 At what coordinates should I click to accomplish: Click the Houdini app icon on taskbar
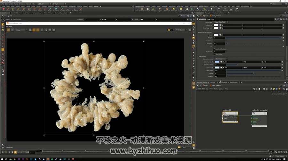(x=48, y=159)
